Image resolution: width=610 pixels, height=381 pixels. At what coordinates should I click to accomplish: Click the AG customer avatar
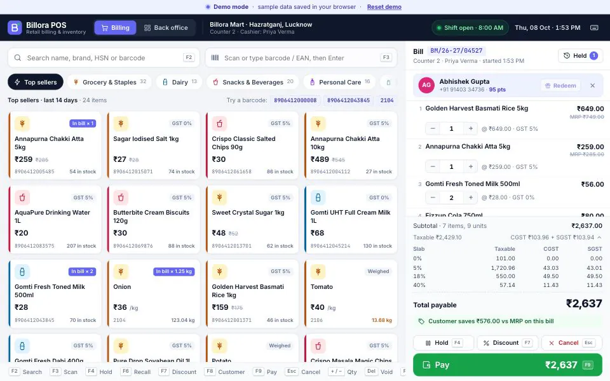(426, 85)
